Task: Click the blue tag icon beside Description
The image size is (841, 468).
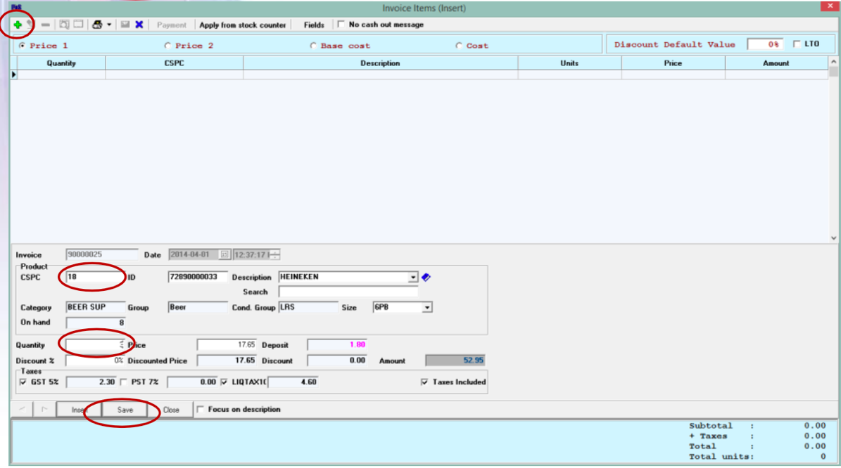Action: click(426, 277)
